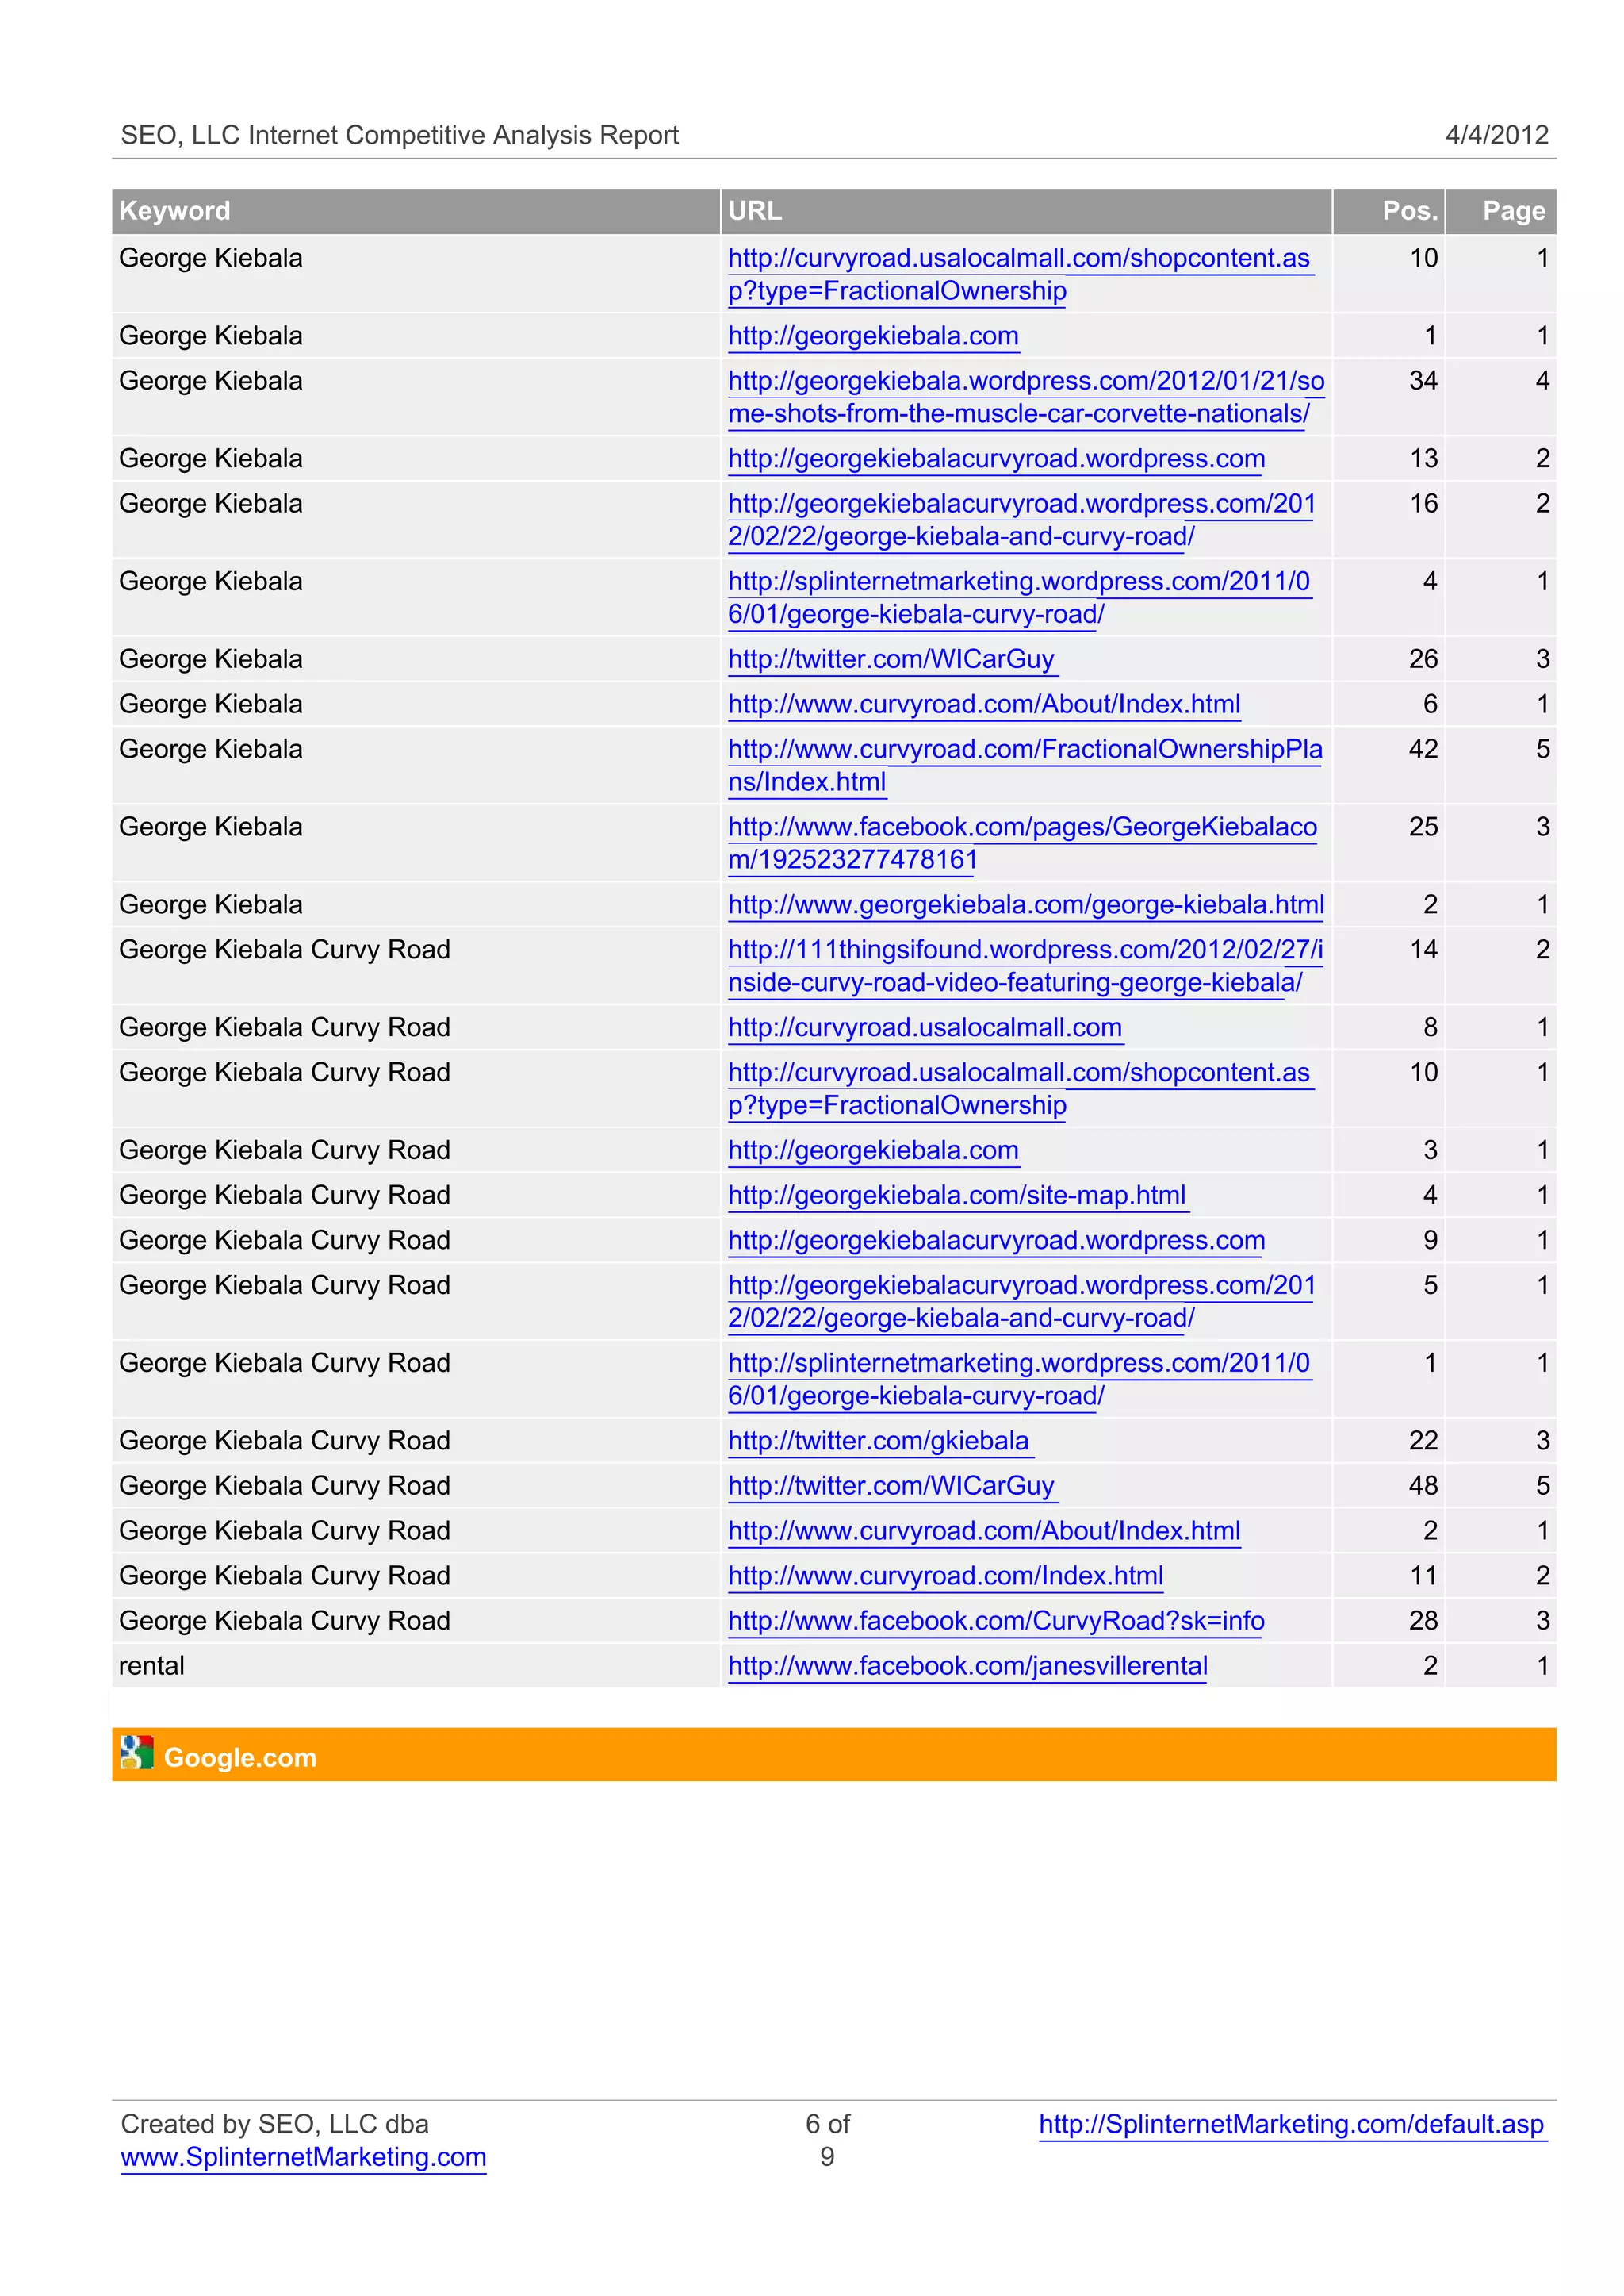Select position value 26
Image resolution: width=1624 pixels, height=2296 pixels.
[1423, 659]
